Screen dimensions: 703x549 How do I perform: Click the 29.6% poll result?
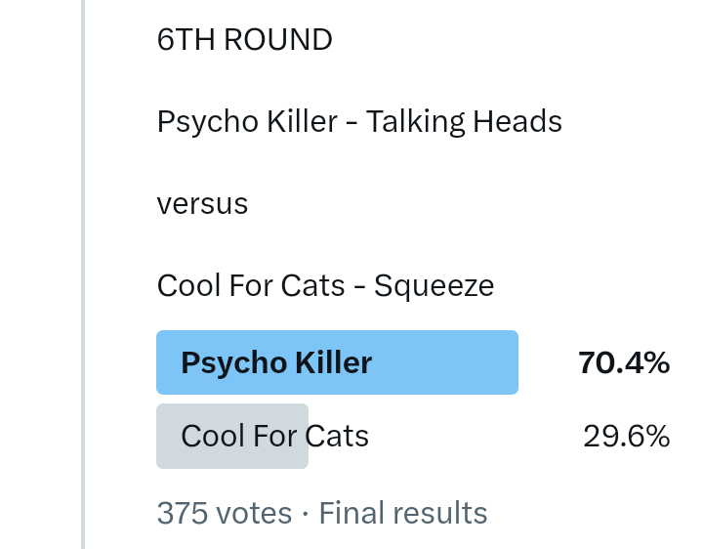point(626,436)
